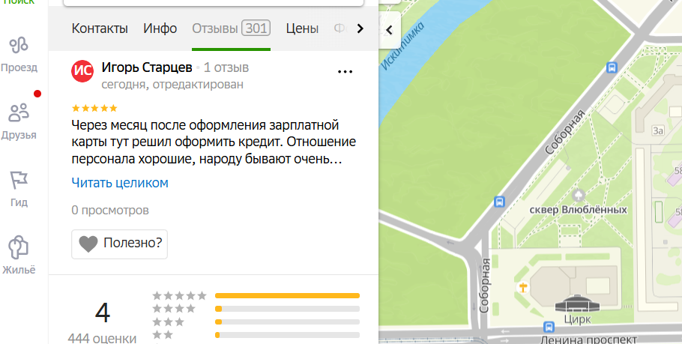Click the ИС red avatar

click(x=82, y=71)
